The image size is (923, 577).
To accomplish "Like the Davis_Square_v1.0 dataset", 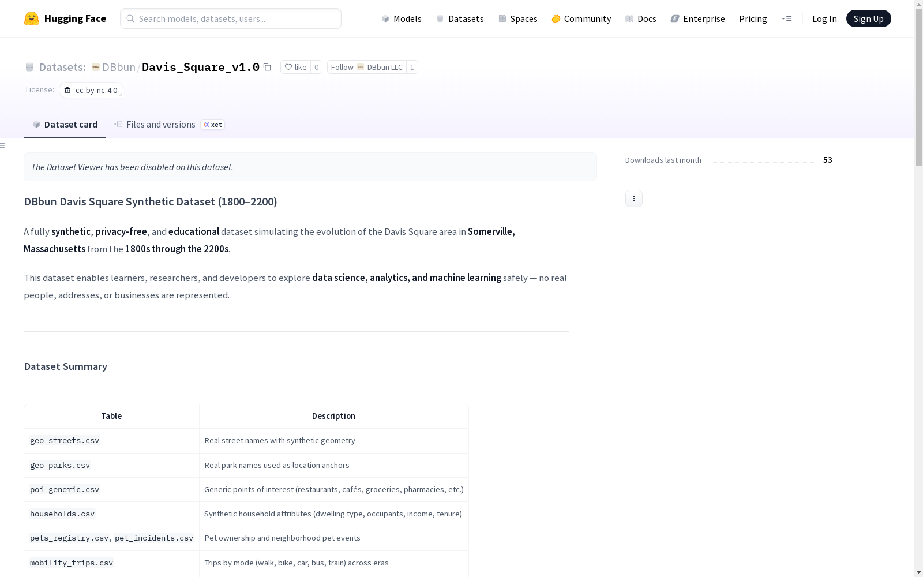I will click(x=295, y=67).
